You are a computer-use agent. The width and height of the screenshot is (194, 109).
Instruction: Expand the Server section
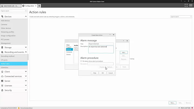coord(26,81)
